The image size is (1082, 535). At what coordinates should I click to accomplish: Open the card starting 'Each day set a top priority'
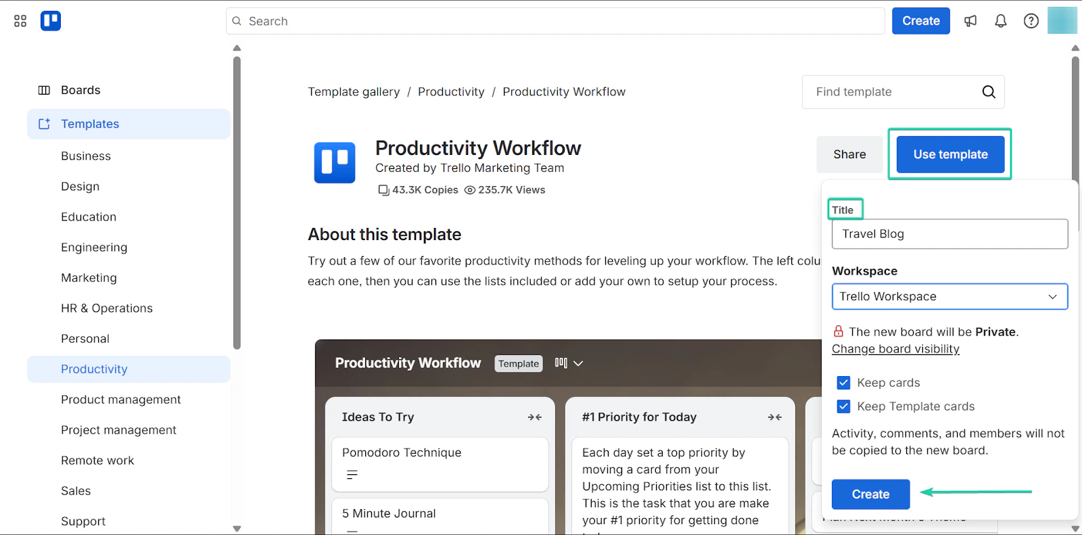(x=680, y=486)
